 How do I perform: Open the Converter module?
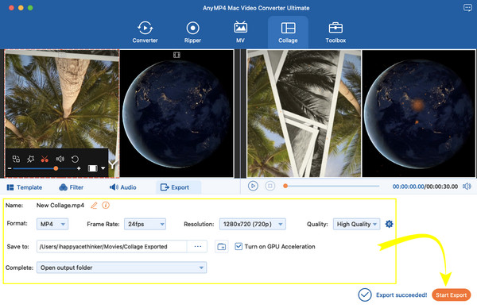click(x=145, y=32)
